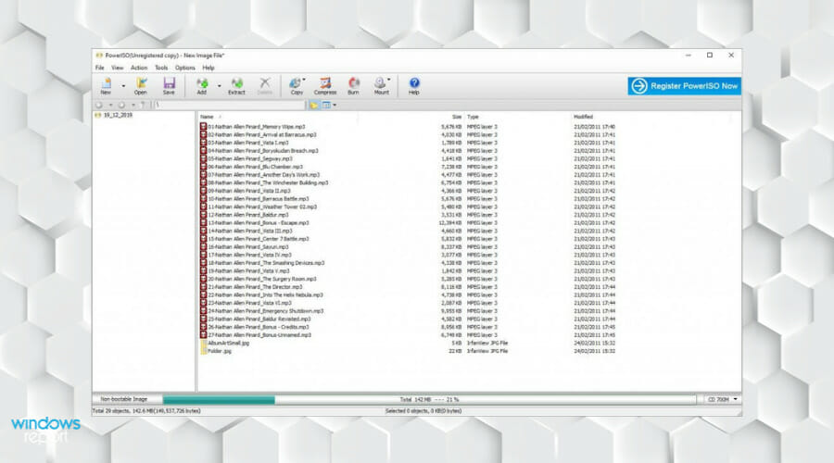Image resolution: width=834 pixels, height=463 pixels.
Task: Click the Open toolbar icon
Action: 141,85
